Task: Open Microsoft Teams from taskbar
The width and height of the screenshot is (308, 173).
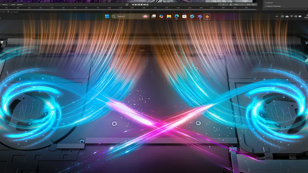Action: coord(200,16)
